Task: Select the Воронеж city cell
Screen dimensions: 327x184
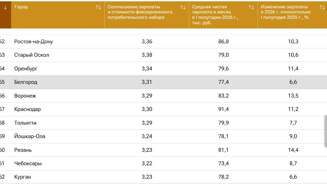Action: (25, 96)
